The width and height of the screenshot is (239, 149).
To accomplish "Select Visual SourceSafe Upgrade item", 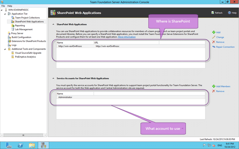I will pyautogui.click(x=28, y=53).
